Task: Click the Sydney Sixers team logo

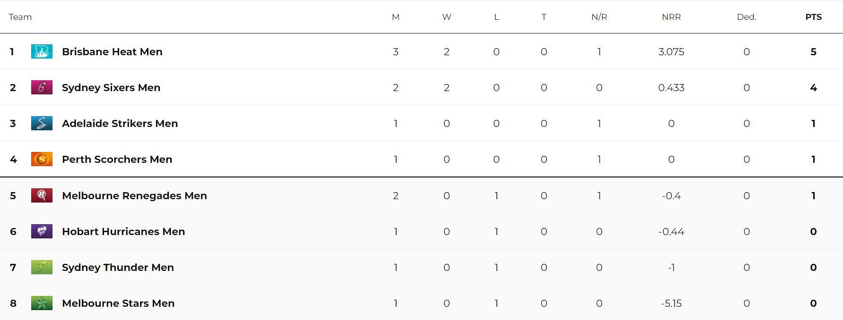Action: (42, 87)
